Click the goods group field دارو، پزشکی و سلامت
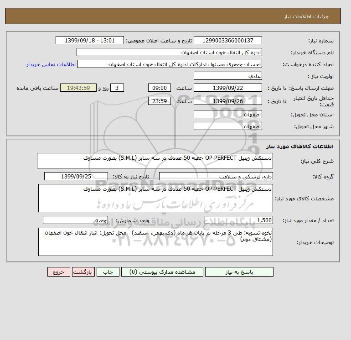 pyautogui.click(x=216, y=176)
